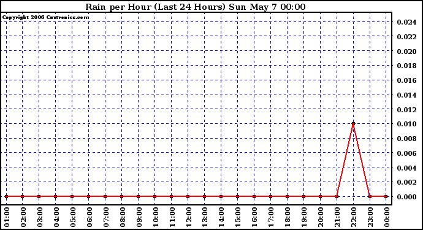This screenshot has height=230, width=423.
Task: Click the data point at 18:00
Action: pos(288,196)
